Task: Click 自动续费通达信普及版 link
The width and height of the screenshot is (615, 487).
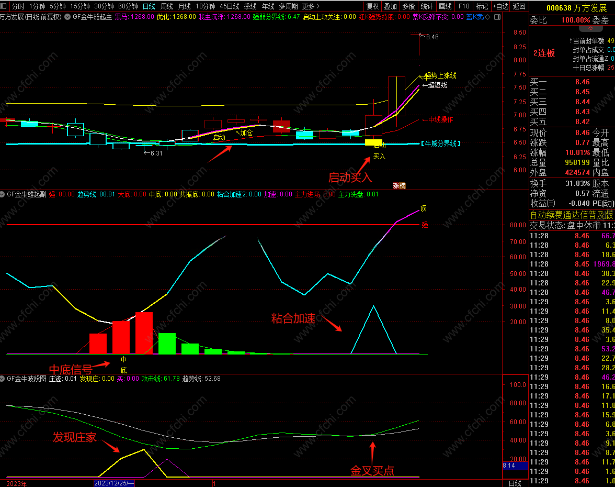Action: 572,215
